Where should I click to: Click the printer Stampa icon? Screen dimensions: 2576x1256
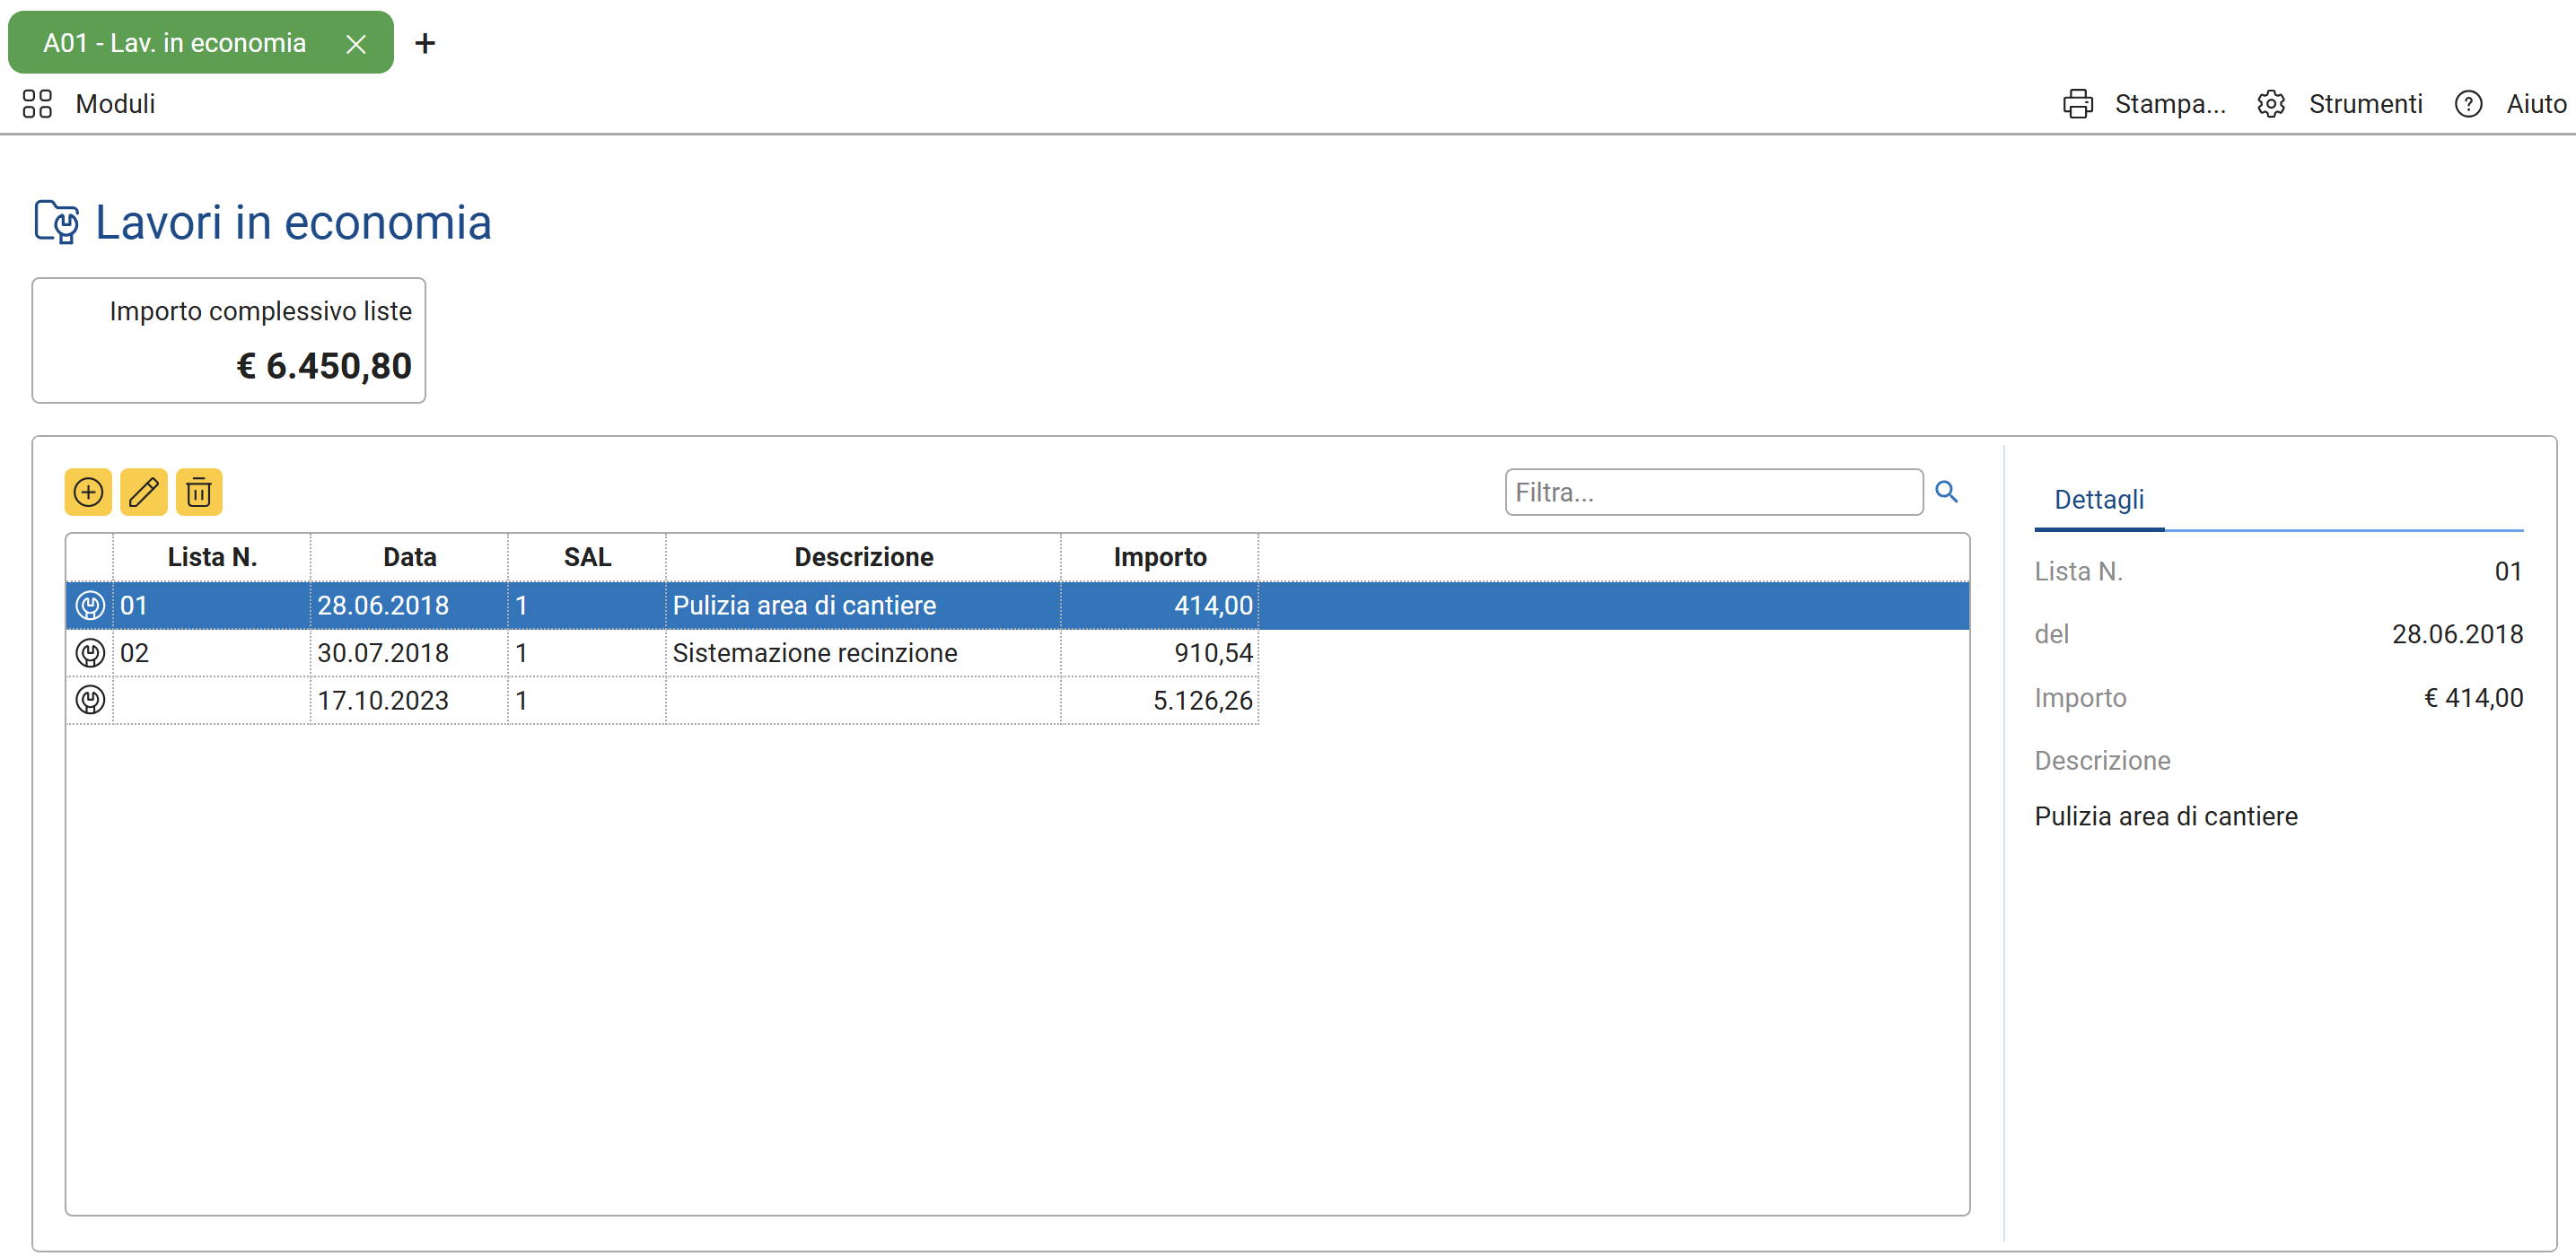[2077, 104]
